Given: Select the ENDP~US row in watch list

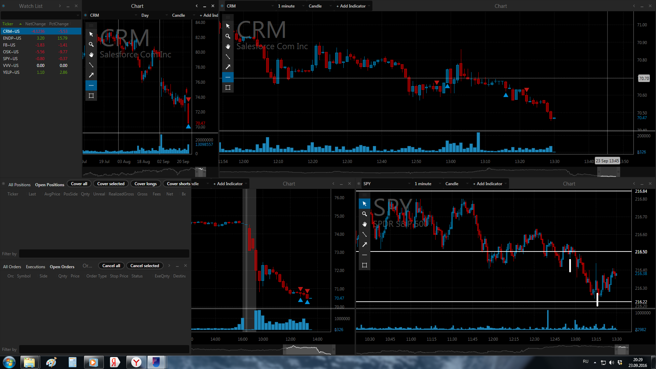Looking at the screenshot, I should [41, 38].
